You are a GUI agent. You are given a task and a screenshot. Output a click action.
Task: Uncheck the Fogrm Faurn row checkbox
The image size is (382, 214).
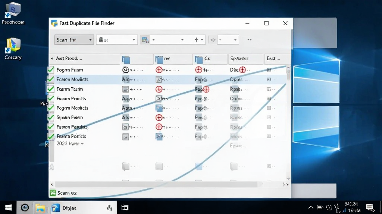51,70
